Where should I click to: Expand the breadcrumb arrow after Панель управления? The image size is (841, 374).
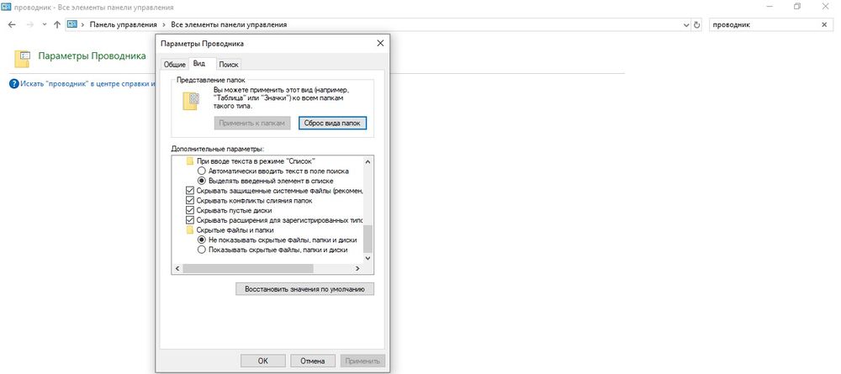(165, 25)
